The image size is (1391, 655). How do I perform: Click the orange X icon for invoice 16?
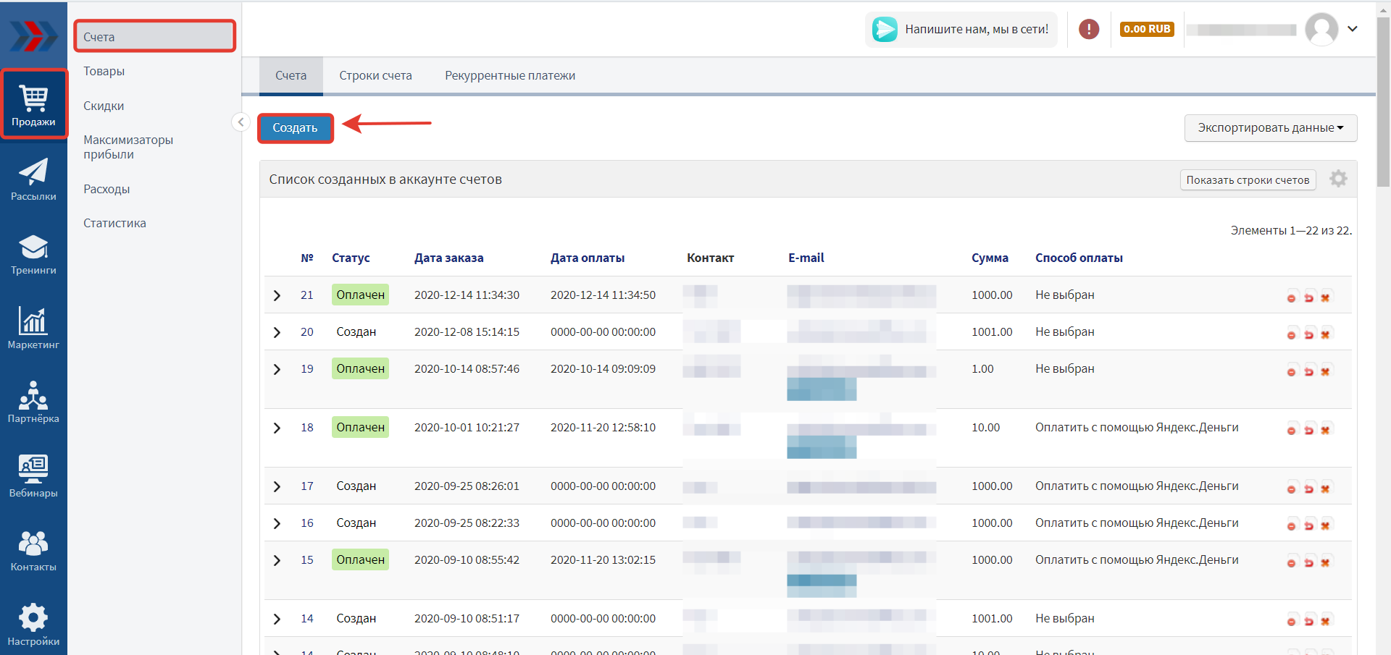pos(1325,525)
